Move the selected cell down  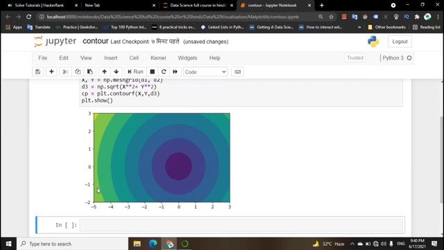[116, 72]
